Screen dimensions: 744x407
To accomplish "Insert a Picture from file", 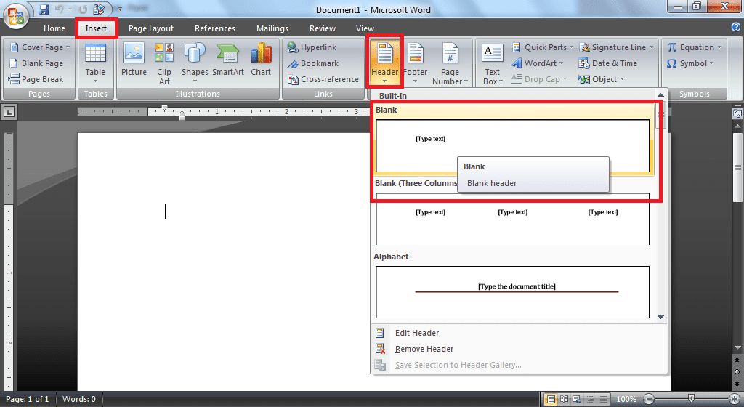I will pyautogui.click(x=134, y=60).
